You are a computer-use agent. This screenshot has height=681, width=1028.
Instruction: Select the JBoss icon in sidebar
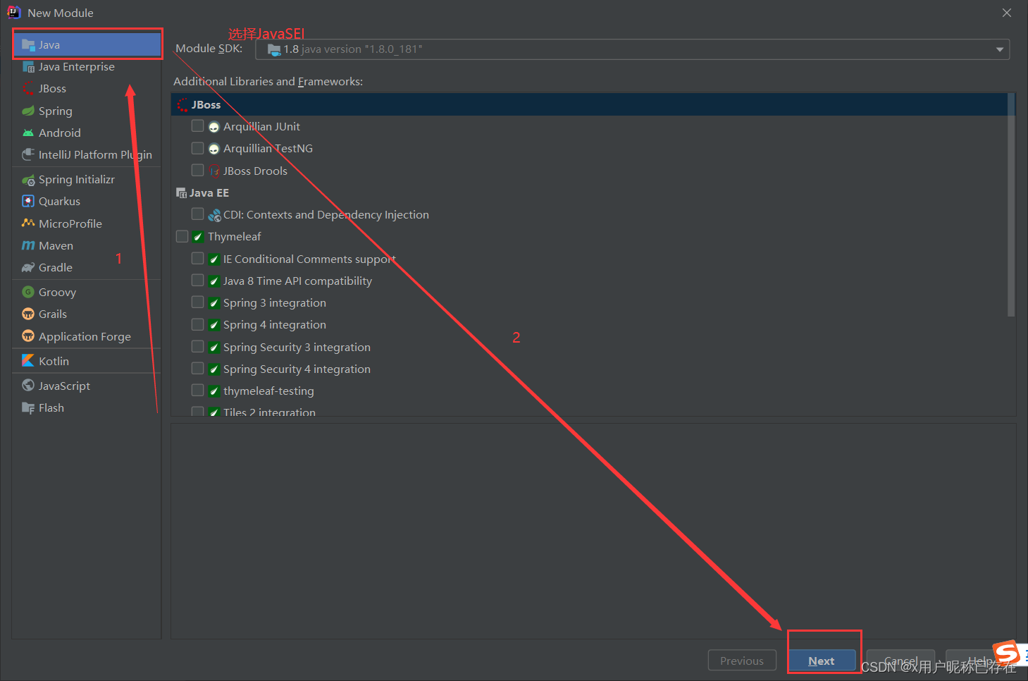(28, 89)
